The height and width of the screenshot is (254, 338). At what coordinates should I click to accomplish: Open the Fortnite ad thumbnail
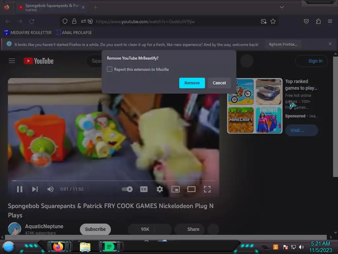269,120
